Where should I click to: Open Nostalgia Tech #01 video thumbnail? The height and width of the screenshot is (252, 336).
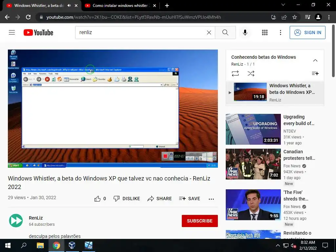click(x=253, y=234)
